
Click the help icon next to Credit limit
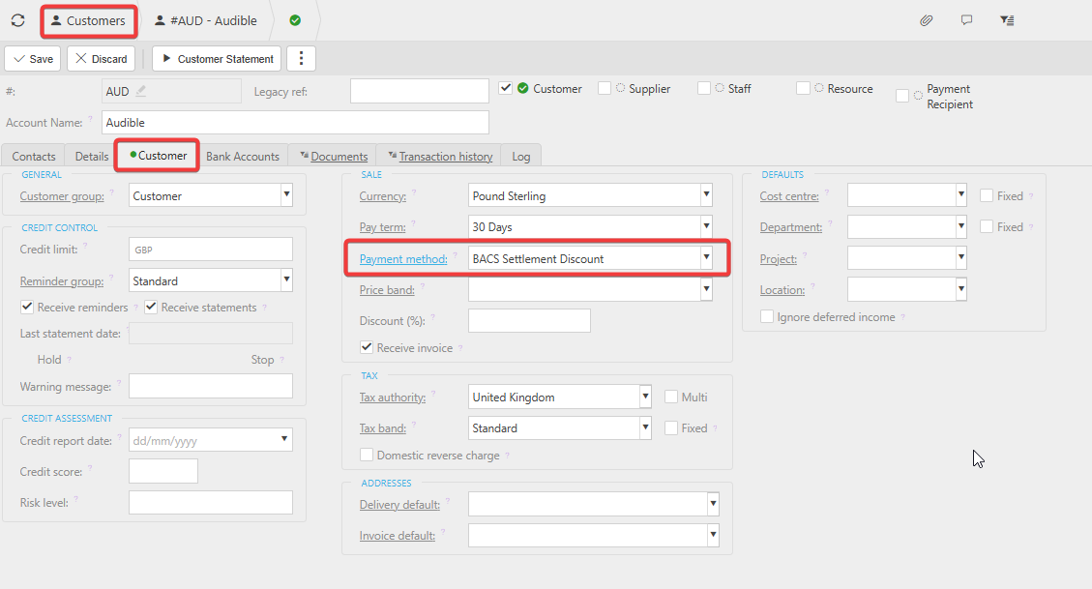point(86,245)
